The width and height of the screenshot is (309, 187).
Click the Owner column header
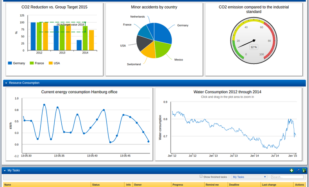click(138, 185)
